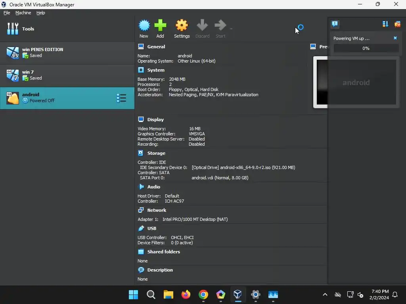
Task: Open the Windows Start menu in taskbar
Action: point(133,294)
